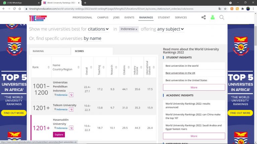
Task: Open the second orange RSS extension icon
Action: [237, 9]
